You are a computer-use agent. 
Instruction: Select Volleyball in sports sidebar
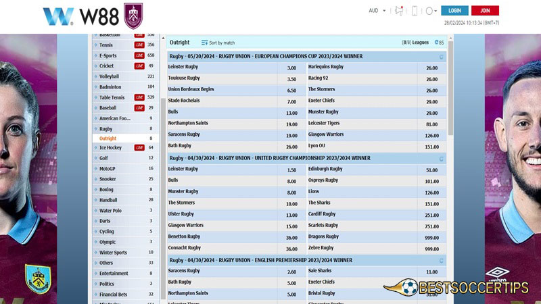109,76
